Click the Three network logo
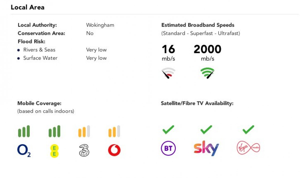 pyautogui.click(x=84, y=151)
